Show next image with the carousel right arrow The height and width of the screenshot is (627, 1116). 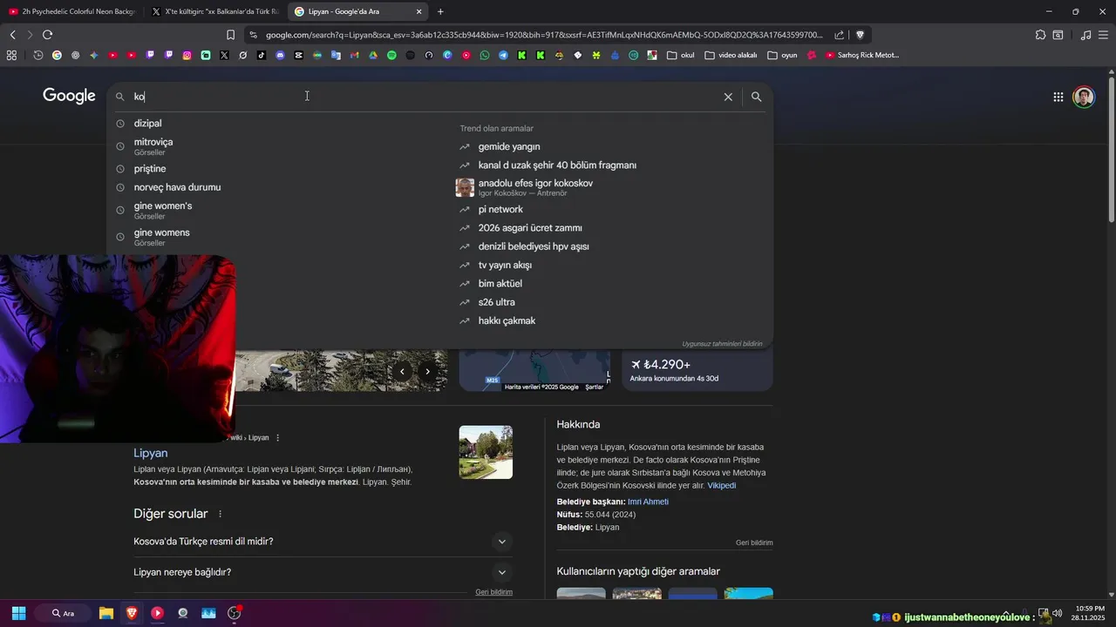[427, 371]
